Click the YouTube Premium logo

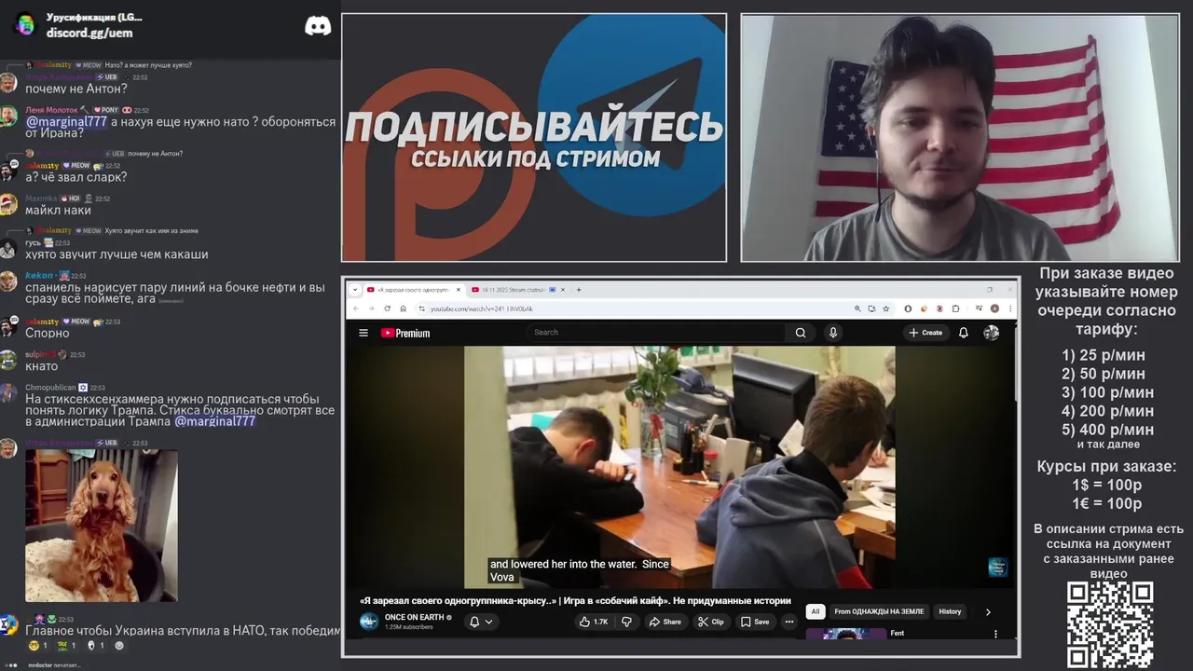(405, 333)
